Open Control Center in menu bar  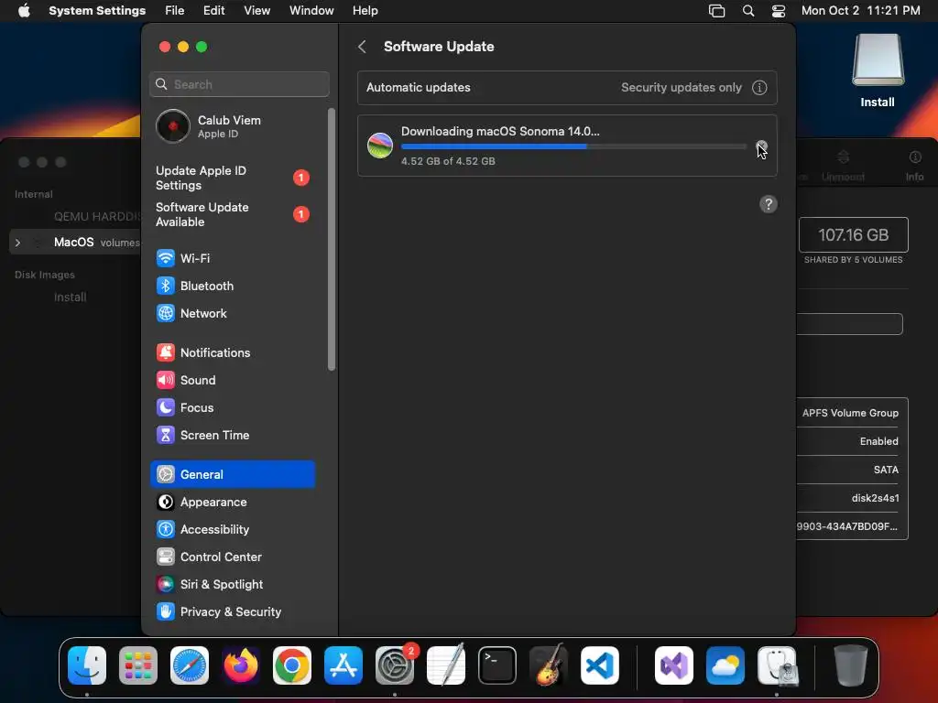(x=779, y=11)
